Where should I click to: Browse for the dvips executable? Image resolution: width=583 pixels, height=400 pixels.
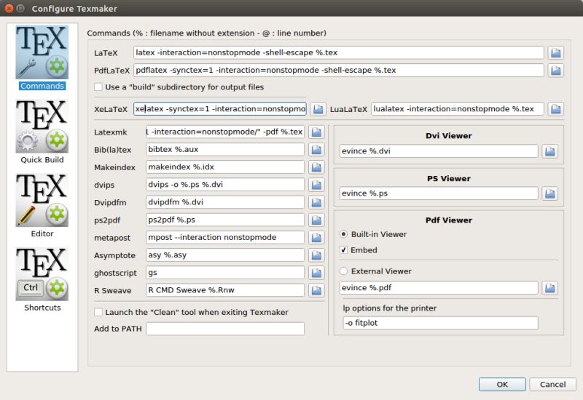point(316,185)
